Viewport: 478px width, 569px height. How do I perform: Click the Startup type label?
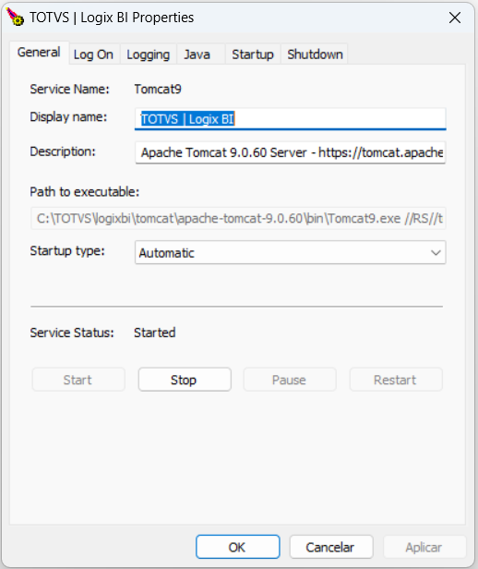(67, 251)
